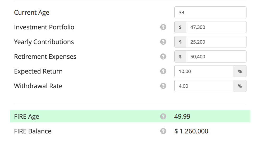Focus the Expected Return percentage field
The width and height of the screenshot is (265, 145).
pos(204,71)
